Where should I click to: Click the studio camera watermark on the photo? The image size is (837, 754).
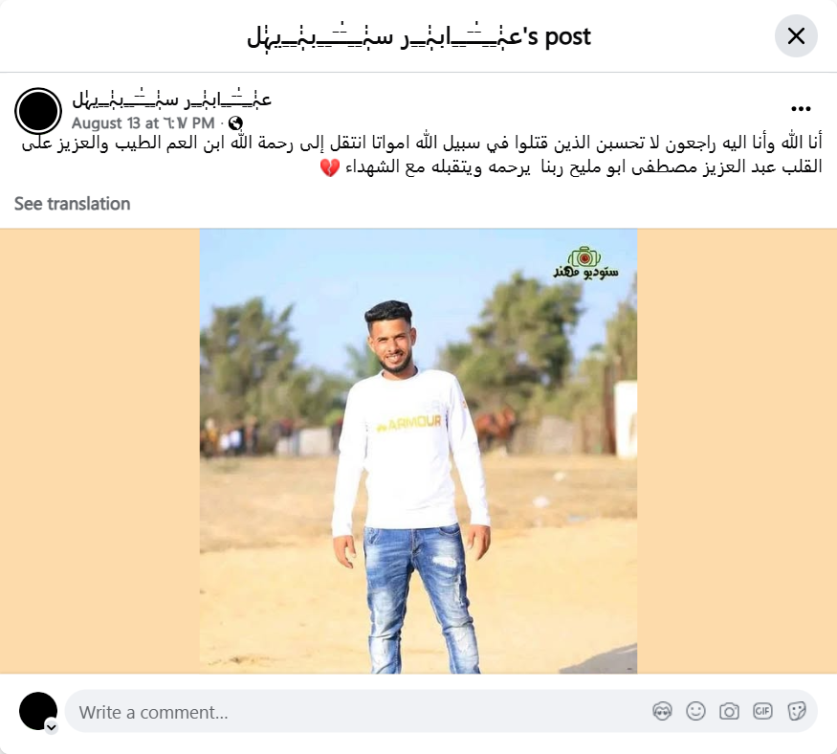click(x=585, y=263)
